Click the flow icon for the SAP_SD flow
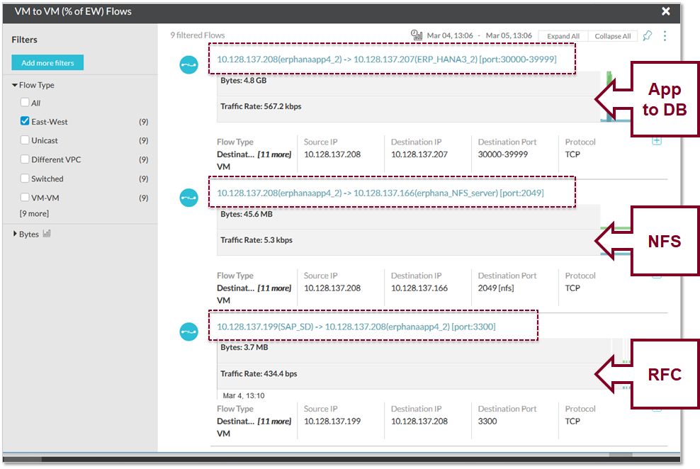 pyautogui.click(x=188, y=332)
